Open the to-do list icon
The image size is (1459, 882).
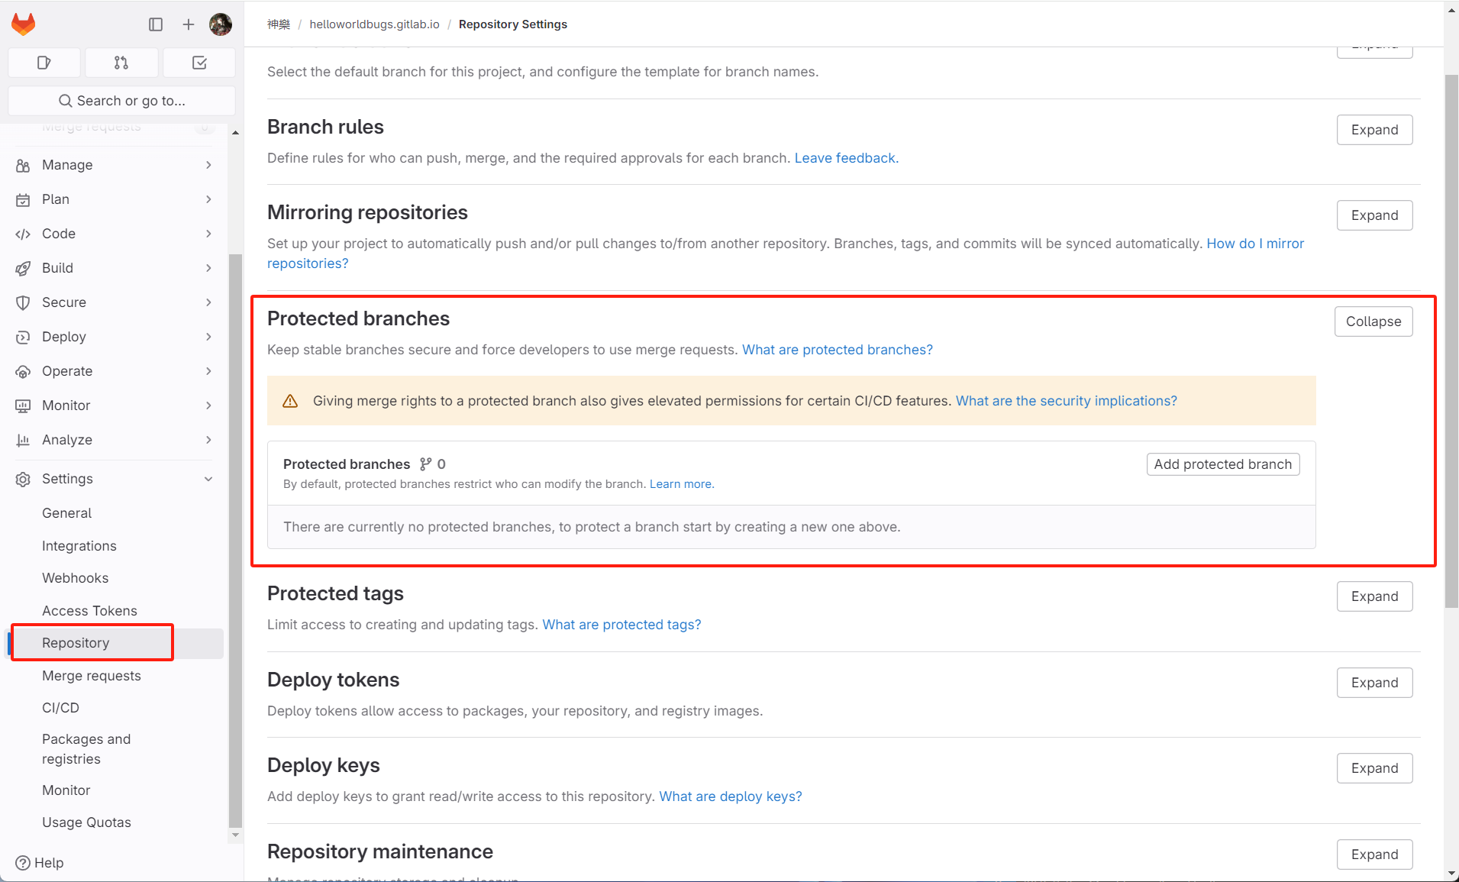click(x=199, y=63)
